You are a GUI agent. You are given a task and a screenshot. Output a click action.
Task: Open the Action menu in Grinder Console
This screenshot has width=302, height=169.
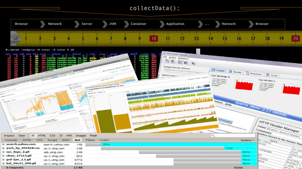tap(172, 58)
